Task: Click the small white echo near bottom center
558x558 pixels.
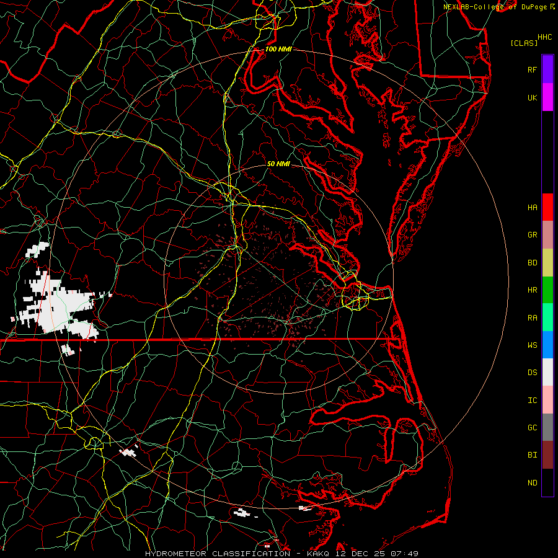Action: 242,513
